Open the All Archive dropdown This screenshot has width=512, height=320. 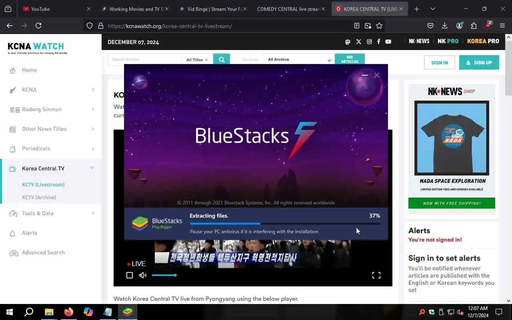tap(299, 60)
